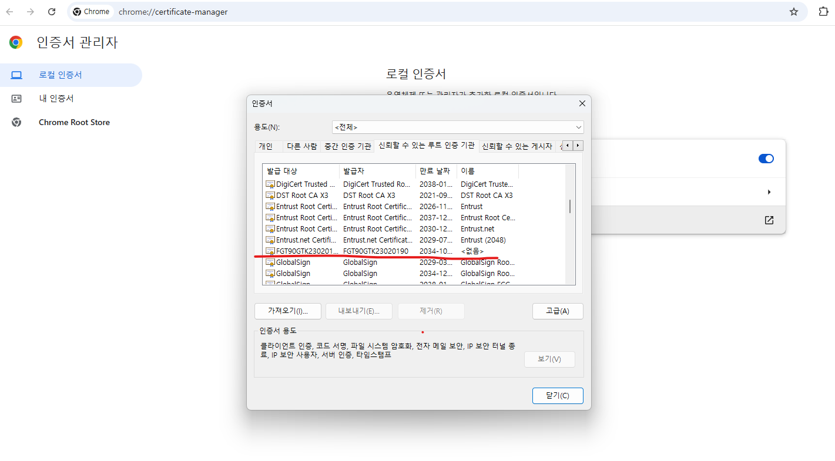The height and width of the screenshot is (461, 835).
Task: Bookmark this page with the star icon
Action: point(794,12)
